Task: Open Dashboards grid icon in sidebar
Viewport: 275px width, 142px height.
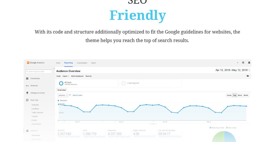Action: 27,78
